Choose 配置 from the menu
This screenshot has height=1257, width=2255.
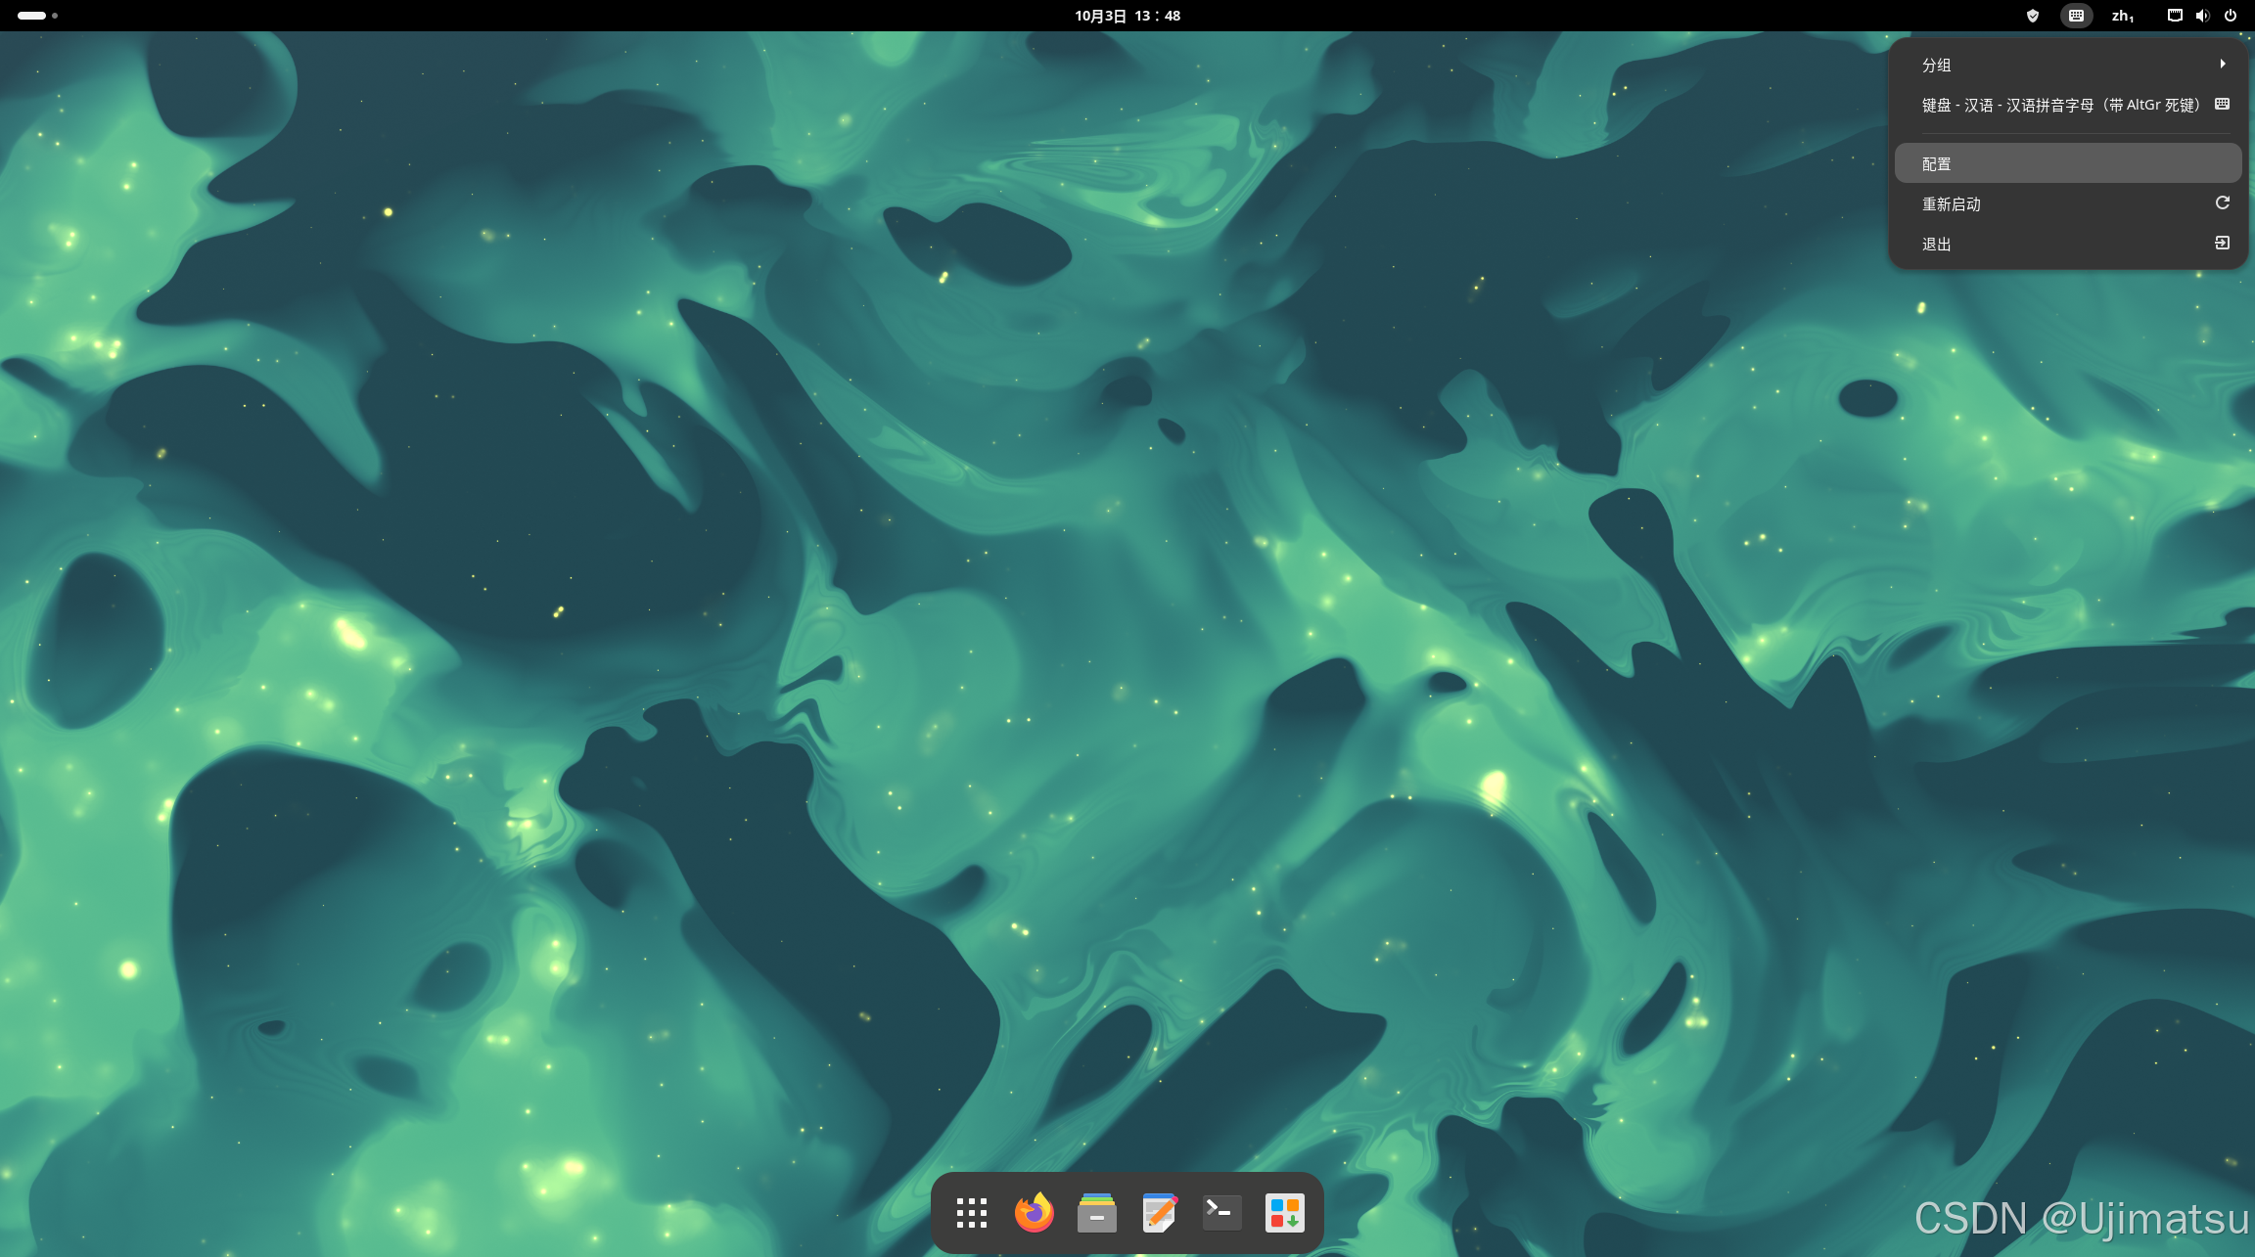tap(2067, 163)
